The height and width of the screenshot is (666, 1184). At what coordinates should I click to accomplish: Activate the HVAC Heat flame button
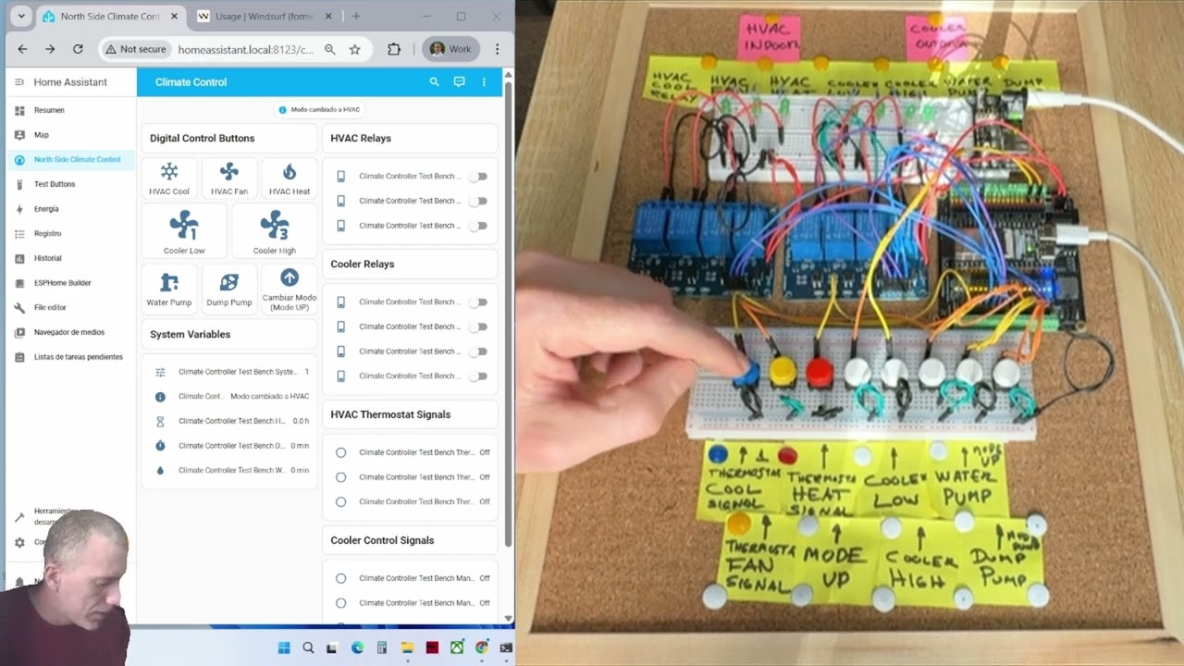(x=290, y=179)
